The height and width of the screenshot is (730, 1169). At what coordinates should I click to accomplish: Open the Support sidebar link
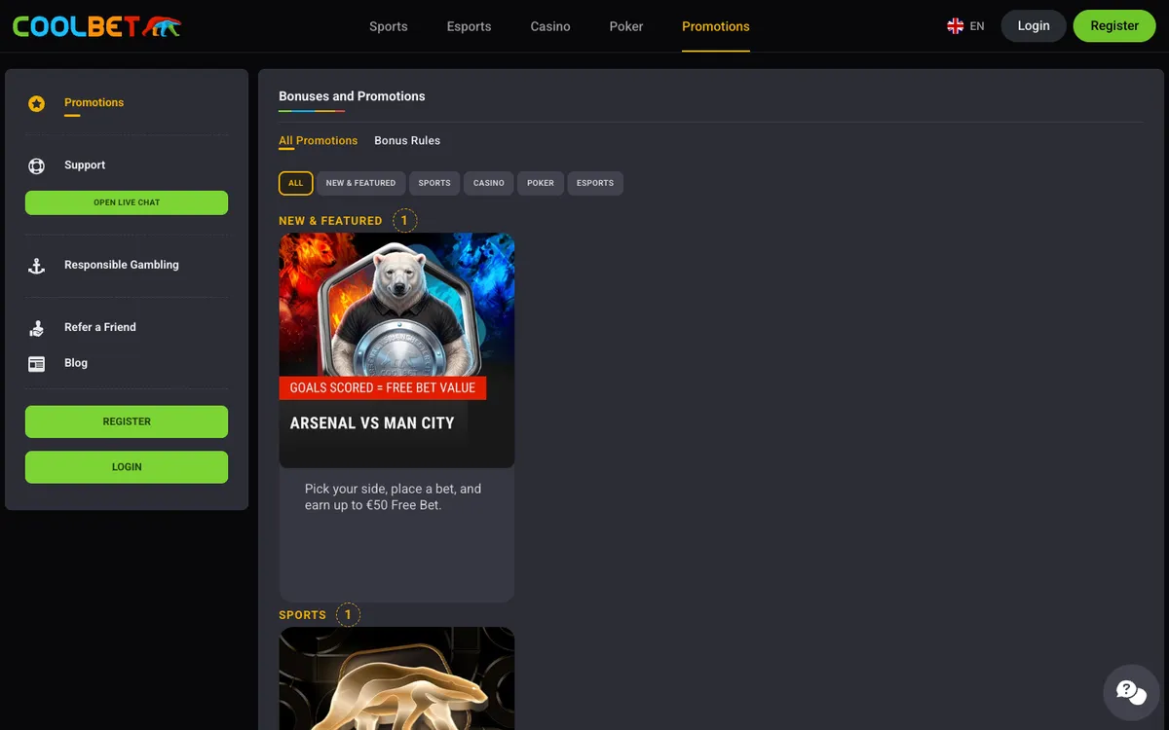click(85, 165)
